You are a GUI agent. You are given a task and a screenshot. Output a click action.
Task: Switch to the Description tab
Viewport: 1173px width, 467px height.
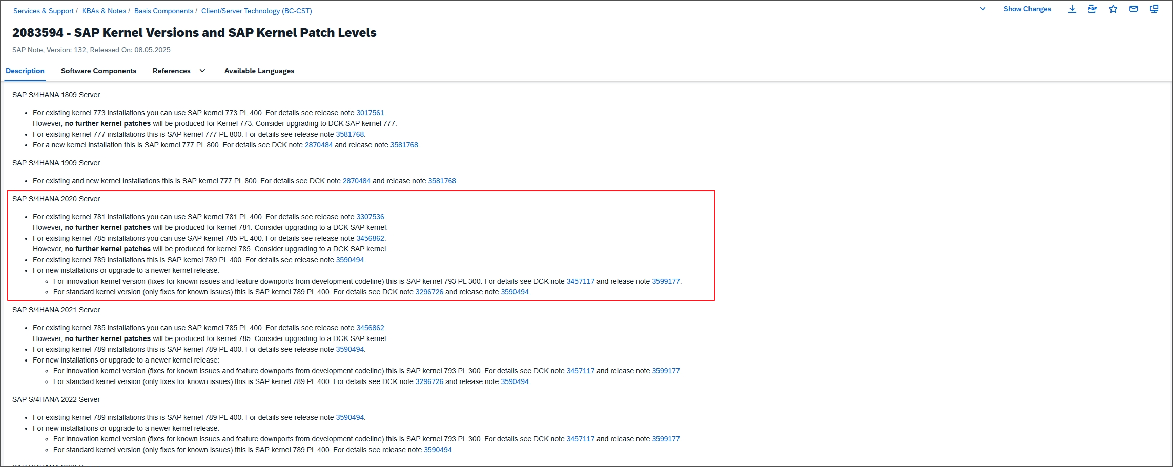pyautogui.click(x=25, y=71)
